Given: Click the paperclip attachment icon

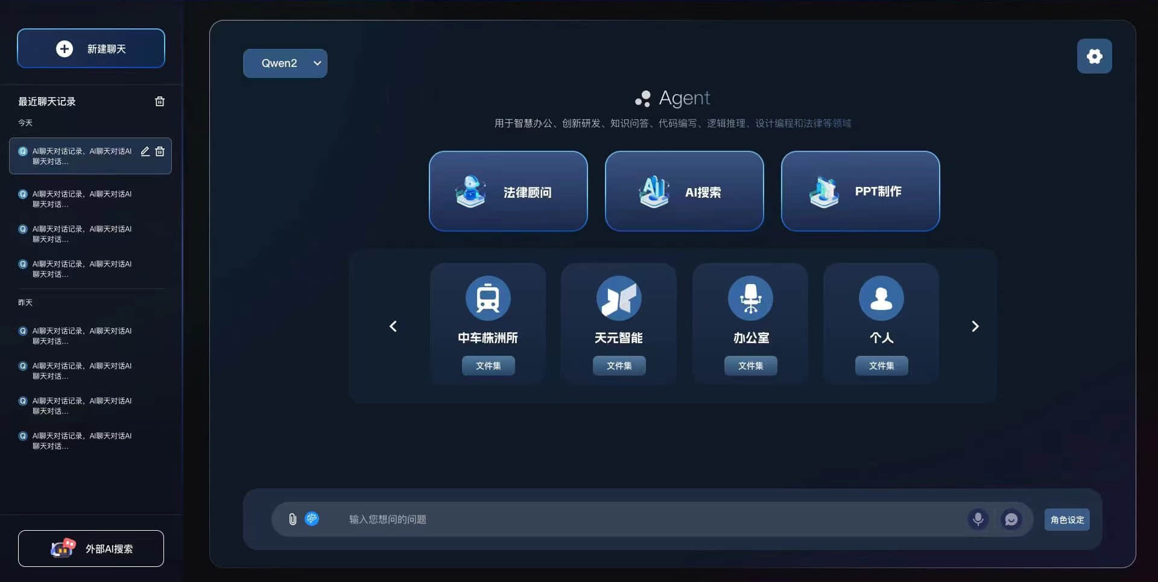Looking at the screenshot, I should (x=293, y=519).
